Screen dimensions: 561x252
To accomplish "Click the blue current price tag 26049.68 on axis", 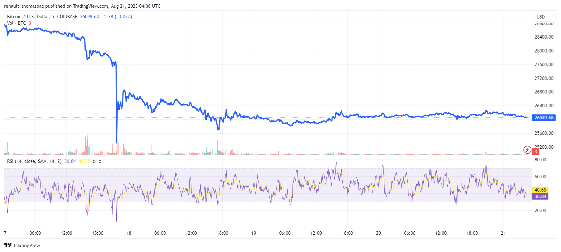I will (544, 118).
